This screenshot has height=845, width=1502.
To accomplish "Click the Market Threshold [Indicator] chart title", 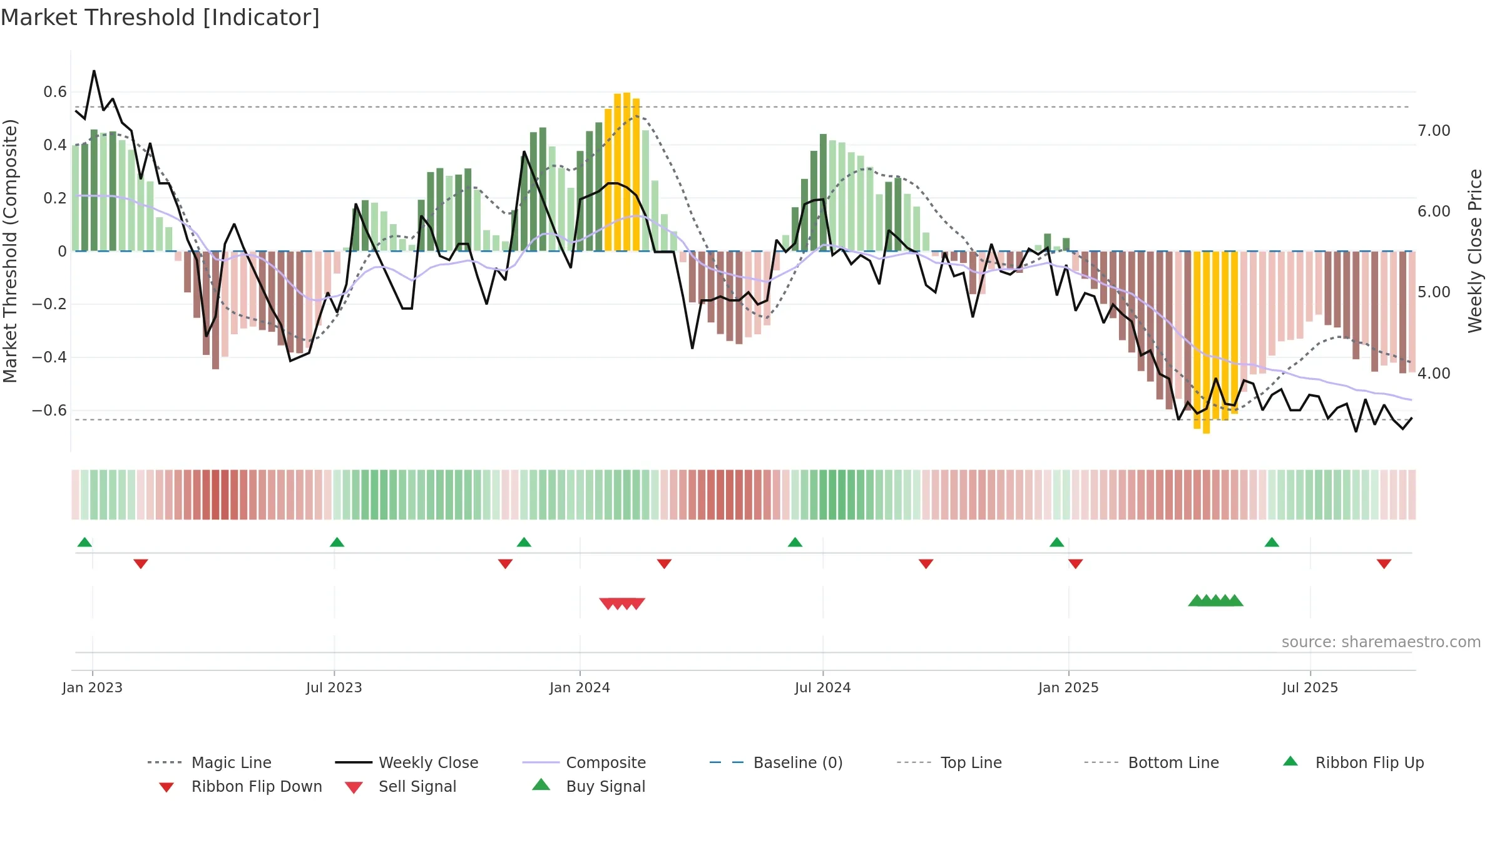I will [x=160, y=18].
